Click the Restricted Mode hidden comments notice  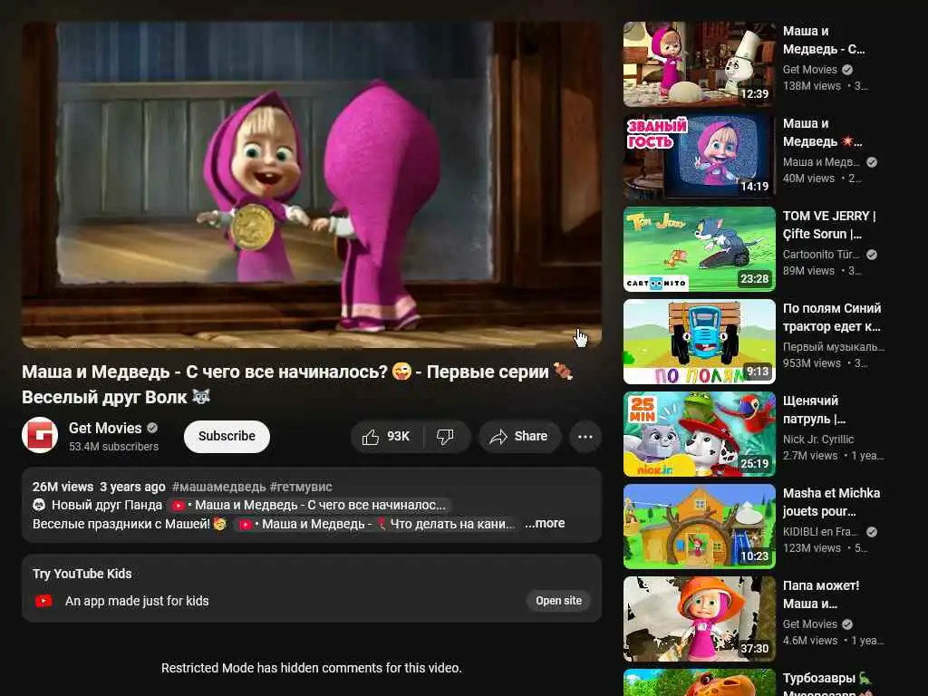point(312,668)
